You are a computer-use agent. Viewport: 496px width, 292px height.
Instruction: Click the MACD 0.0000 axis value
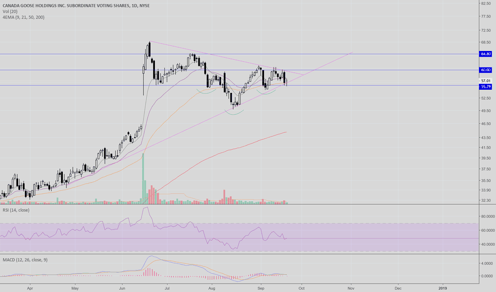point(488,276)
